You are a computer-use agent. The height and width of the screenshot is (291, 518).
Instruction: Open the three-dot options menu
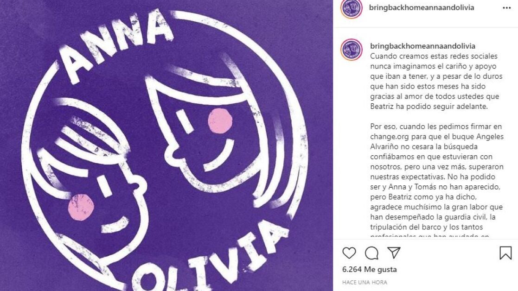[x=507, y=8]
